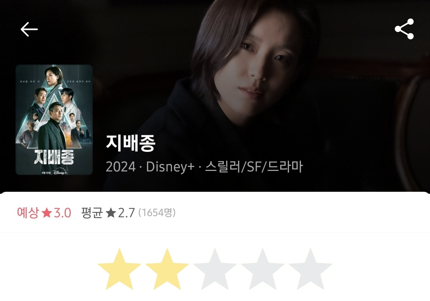Rate five stars with last star
Viewport: 430px width, 301px height.
(x=310, y=269)
